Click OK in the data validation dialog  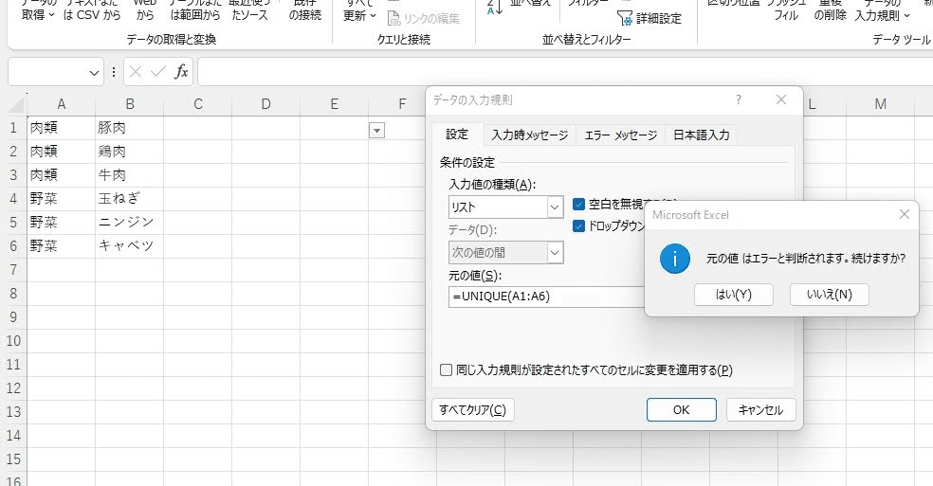(x=682, y=410)
